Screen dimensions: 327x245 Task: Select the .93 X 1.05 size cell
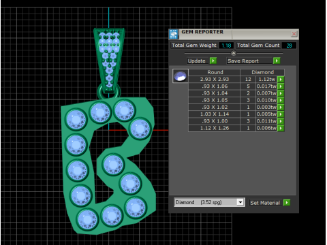pos(215,100)
